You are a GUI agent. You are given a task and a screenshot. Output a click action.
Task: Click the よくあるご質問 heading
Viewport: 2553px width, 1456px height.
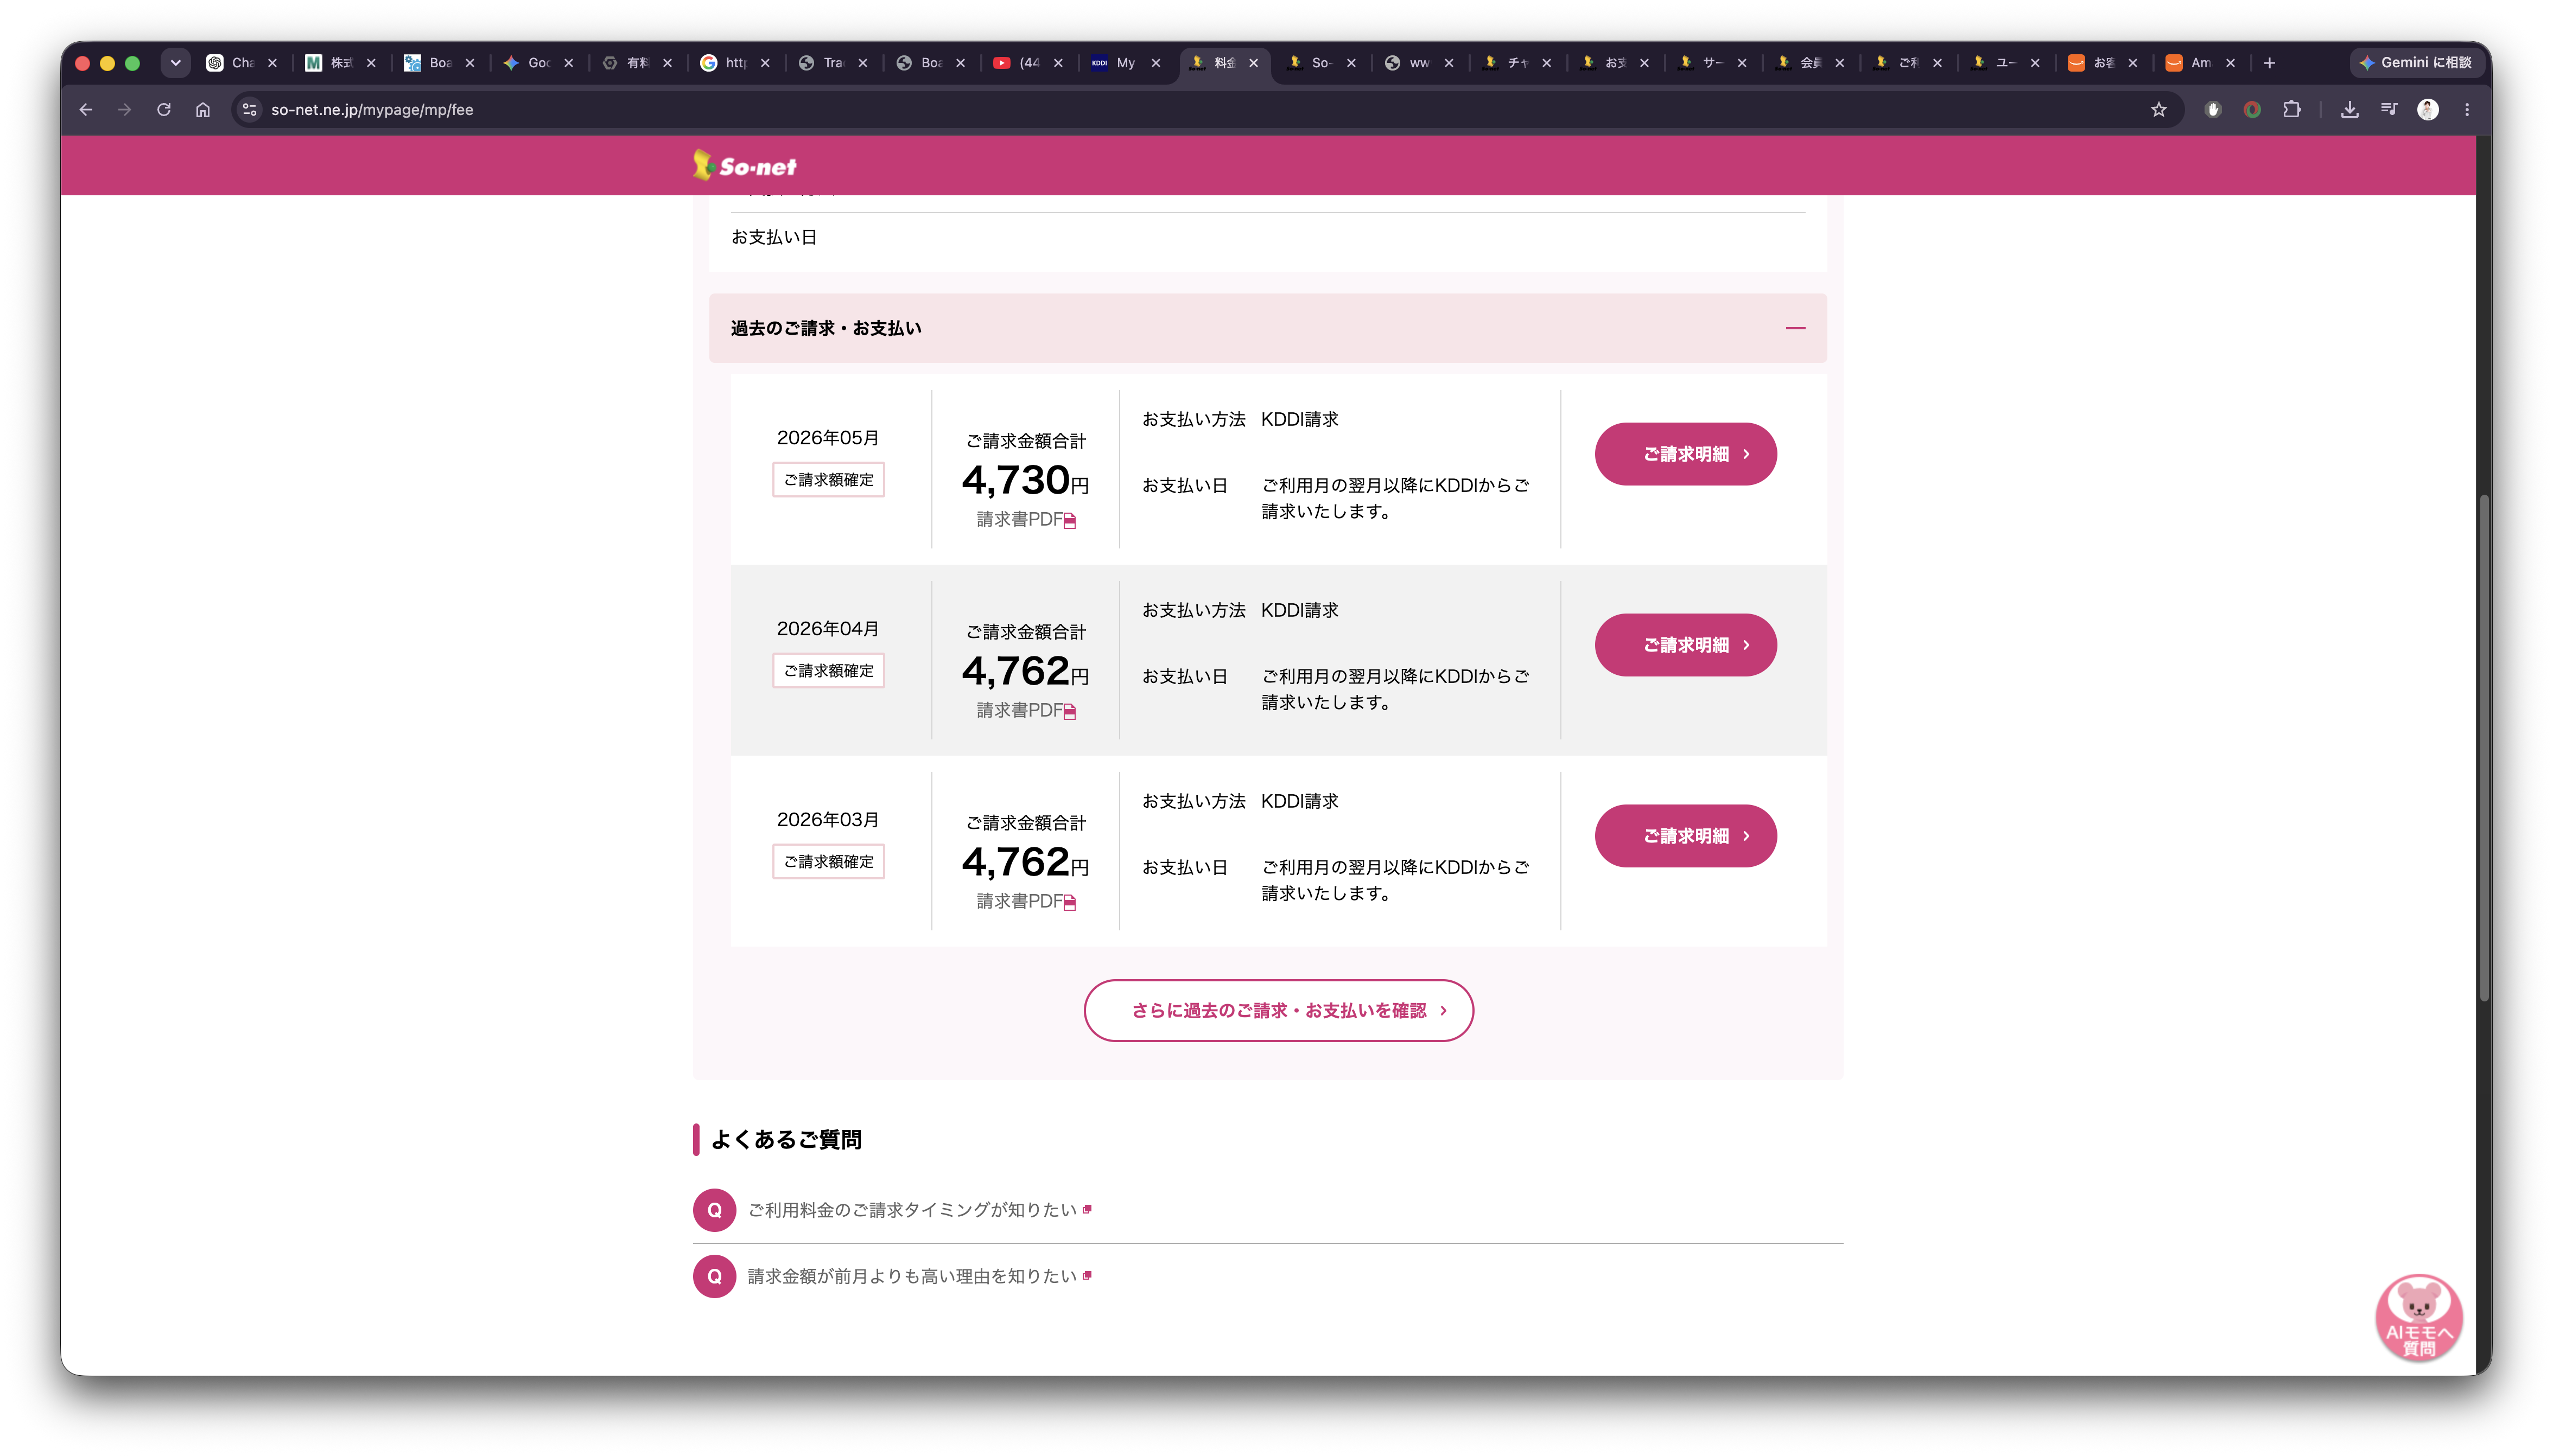coord(786,1139)
